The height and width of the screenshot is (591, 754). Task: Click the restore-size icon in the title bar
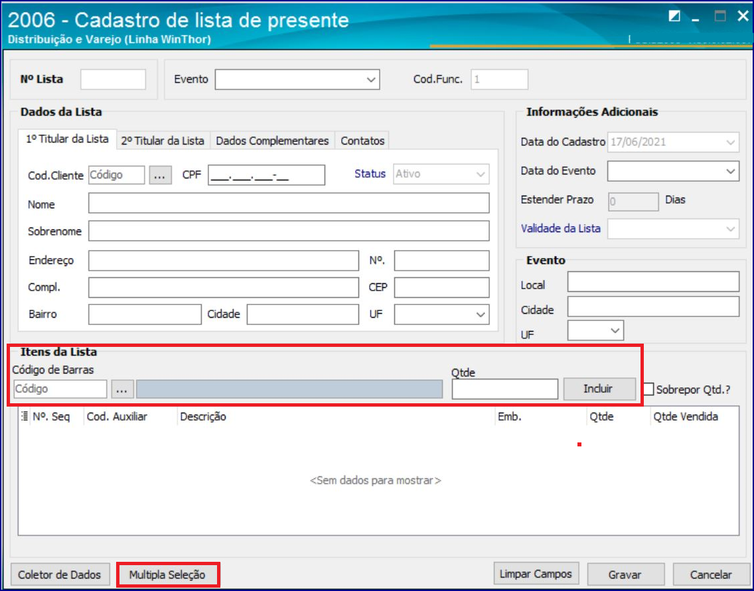(x=674, y=16)
